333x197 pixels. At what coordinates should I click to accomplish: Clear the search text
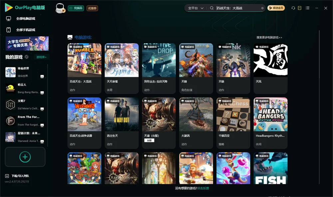262,8
